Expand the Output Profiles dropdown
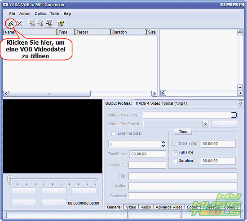 [240, 103]
